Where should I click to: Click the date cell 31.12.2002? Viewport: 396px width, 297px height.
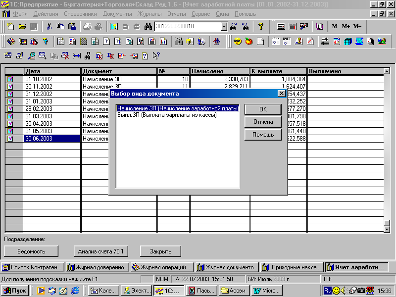point(52,94)
